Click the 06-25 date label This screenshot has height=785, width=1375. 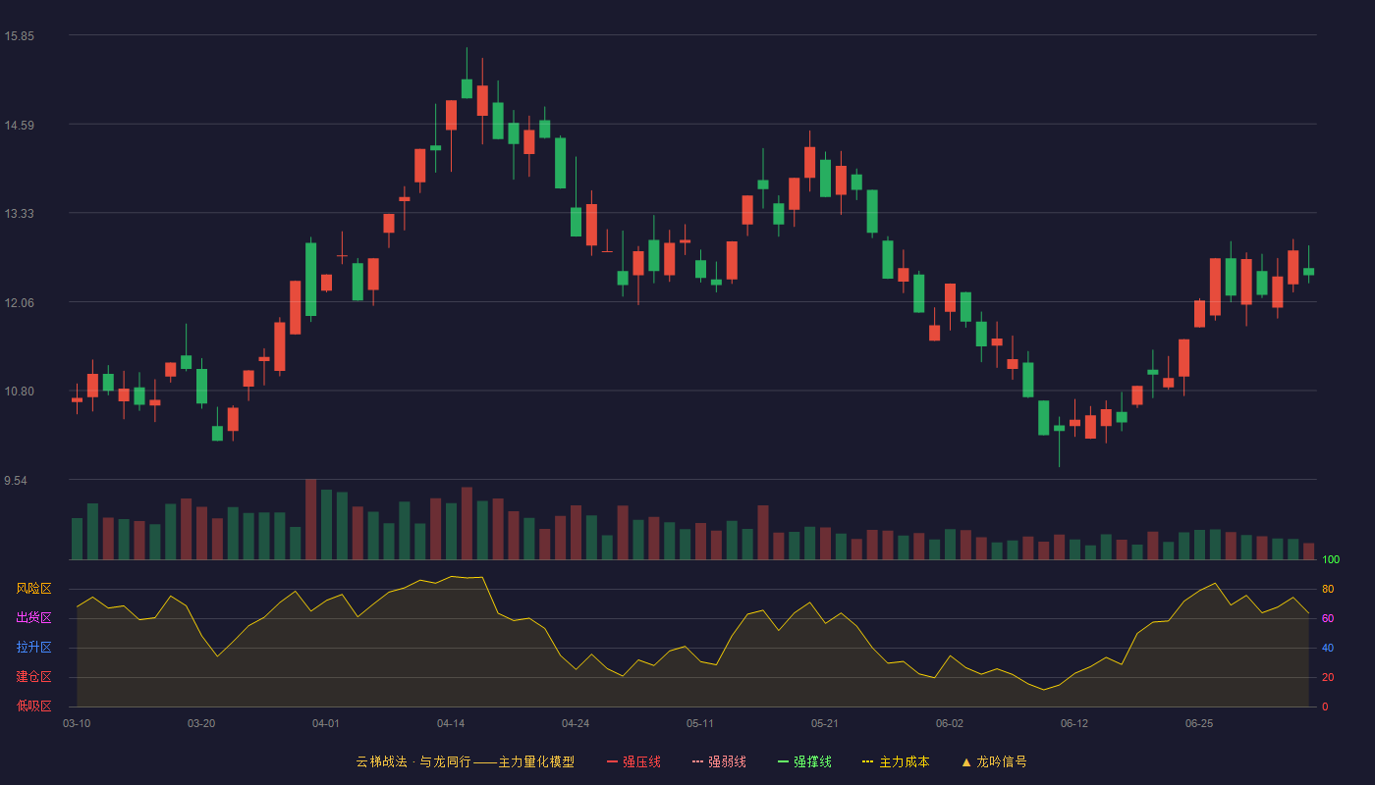coord(1199,723)
